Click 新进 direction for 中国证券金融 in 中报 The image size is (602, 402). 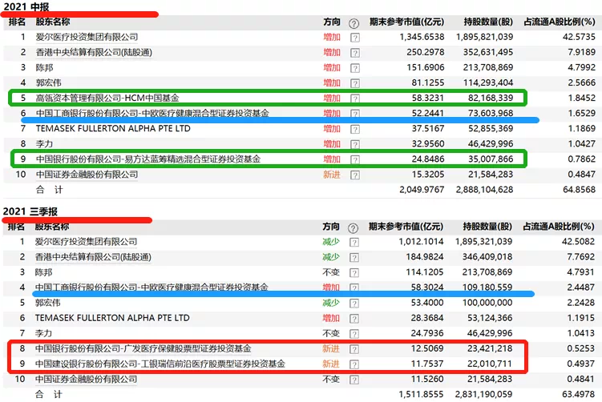click(x=332, y=175)
